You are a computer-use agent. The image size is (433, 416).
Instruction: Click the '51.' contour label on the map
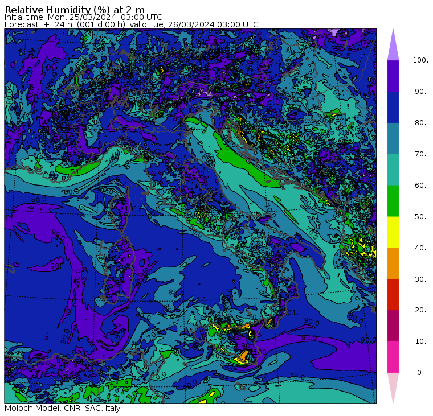coord(77,172)
